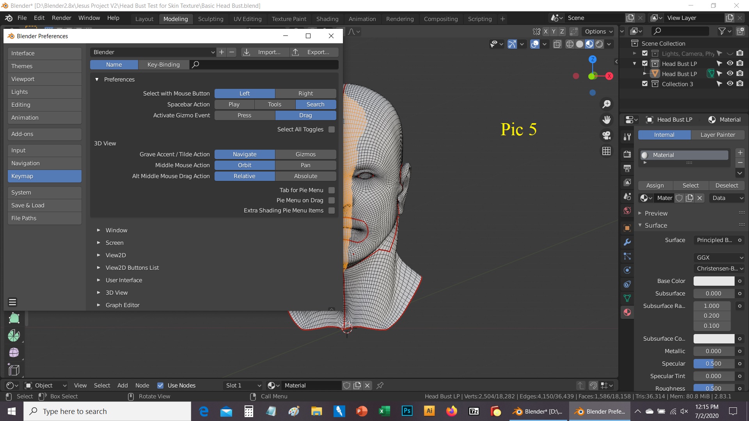Screen dimensions: 749x421
Task: Open Material properties tab icon
Action: pos(627,312)
